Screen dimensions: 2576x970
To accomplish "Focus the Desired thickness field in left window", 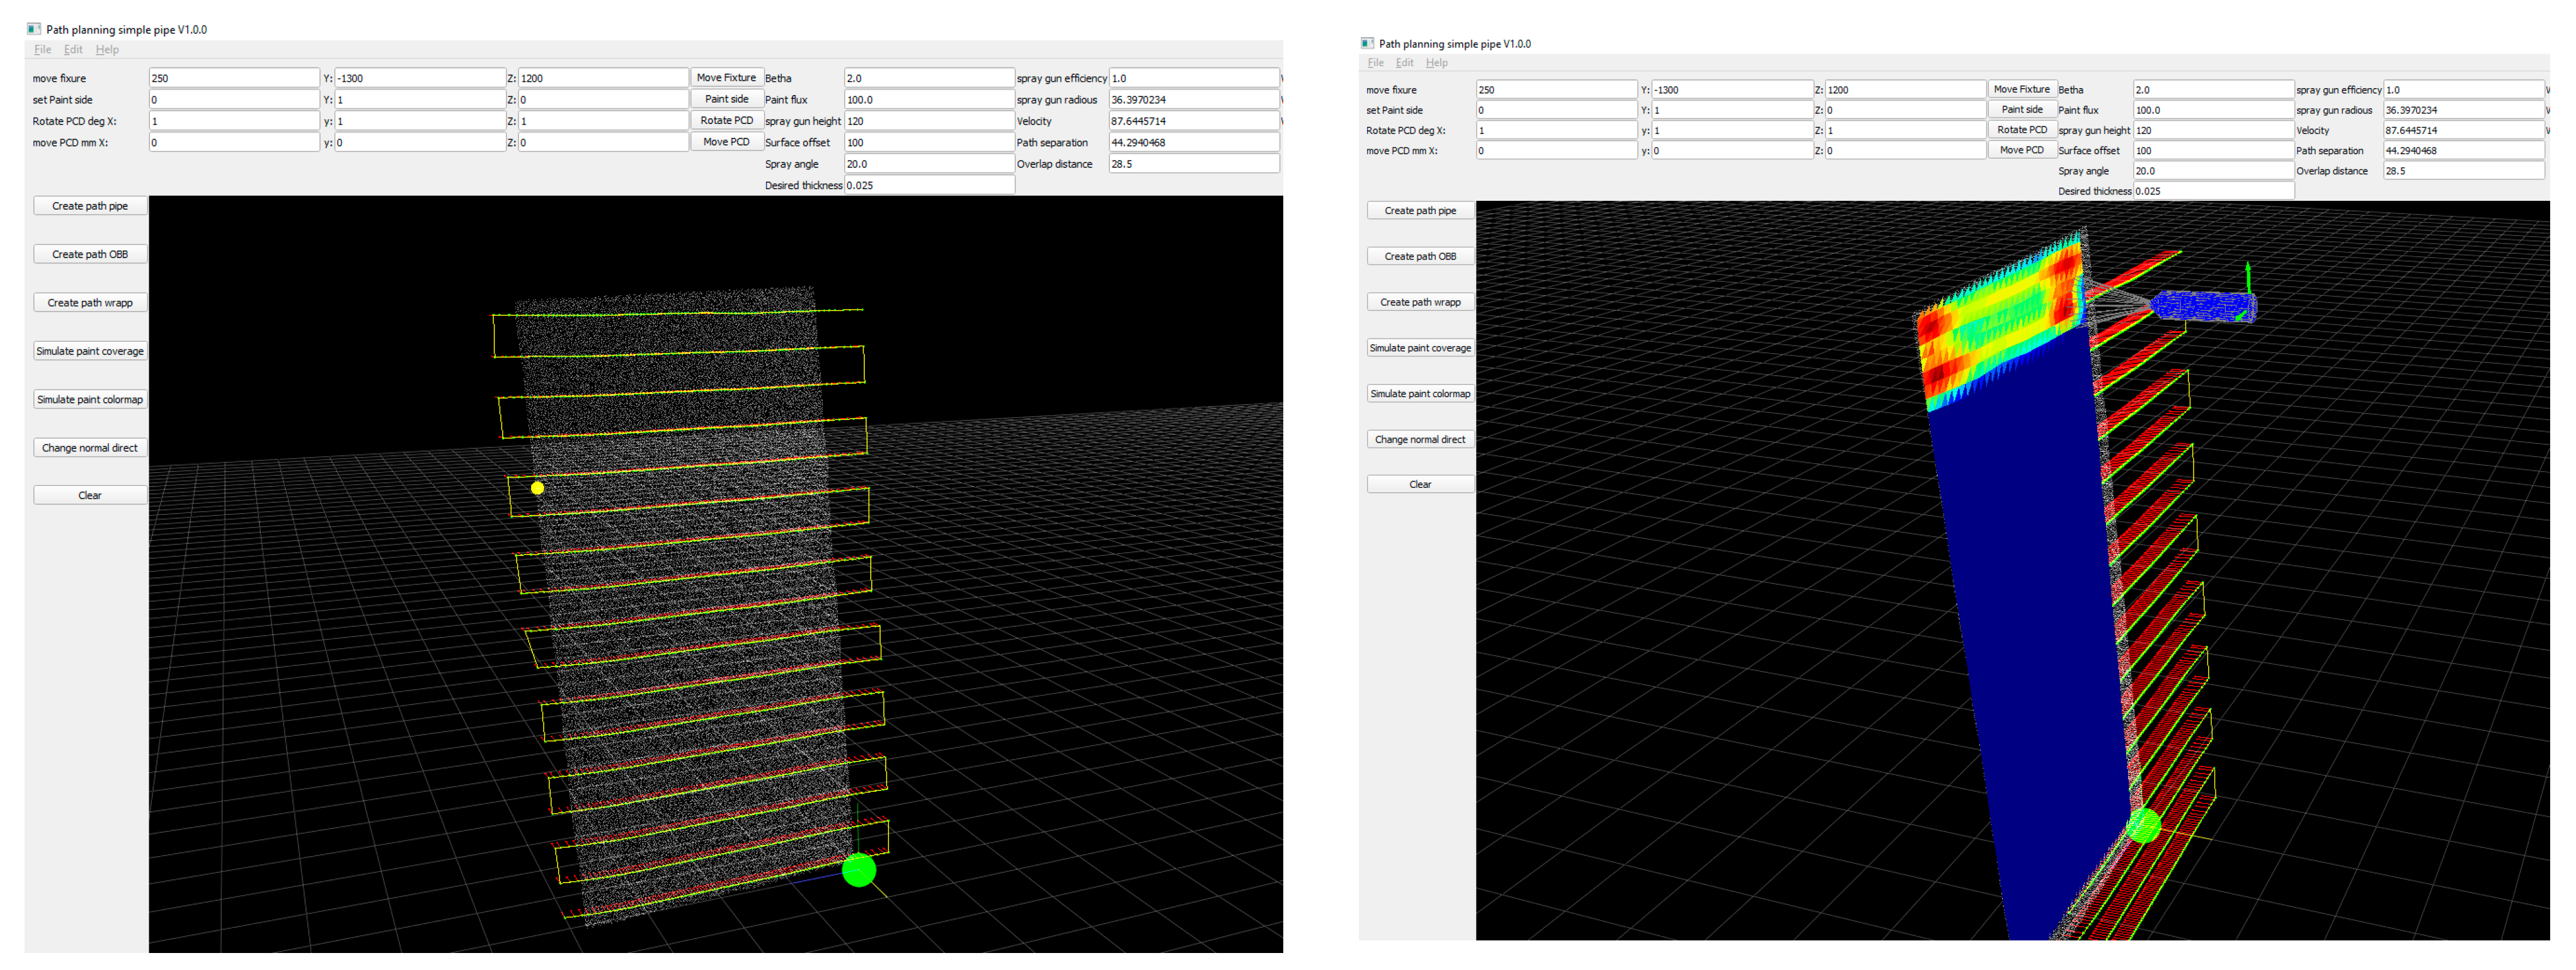I will (x=928, y=186).
